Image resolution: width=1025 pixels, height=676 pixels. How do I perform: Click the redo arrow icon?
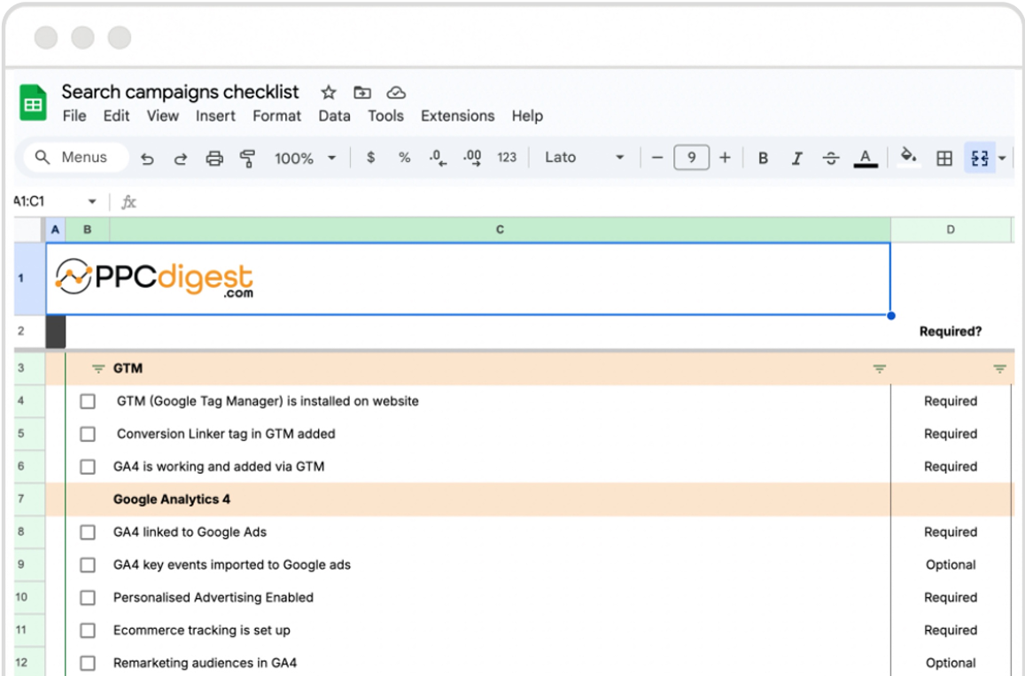click(x=181, y=159)
